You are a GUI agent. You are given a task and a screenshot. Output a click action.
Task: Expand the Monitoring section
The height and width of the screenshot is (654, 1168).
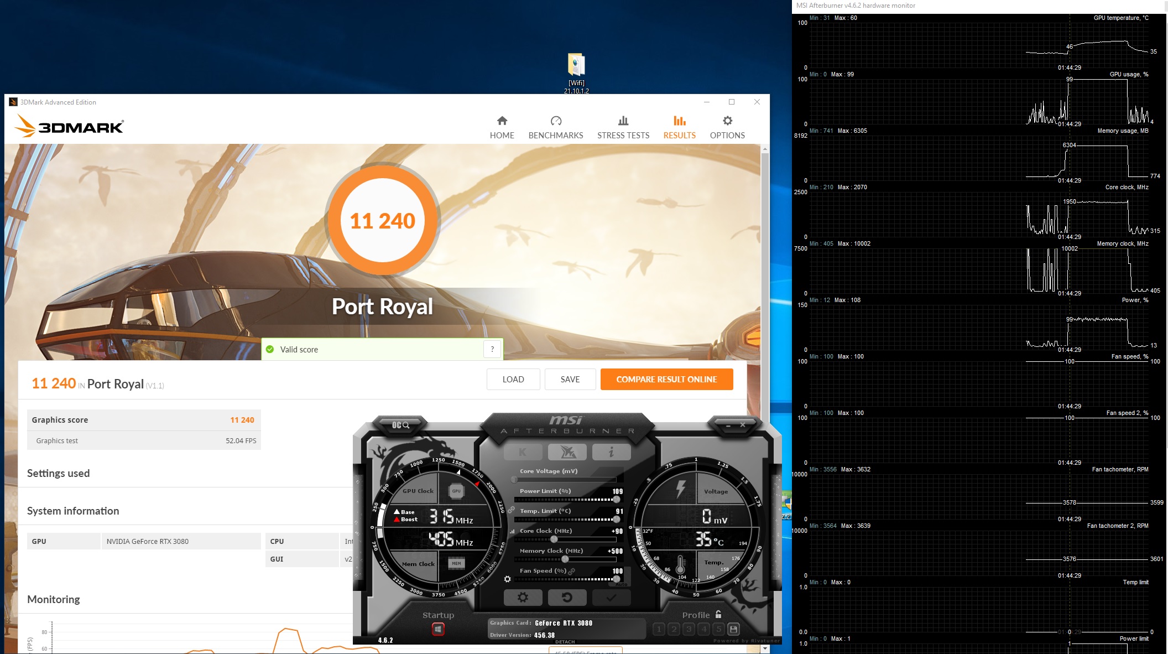(54, 599)
